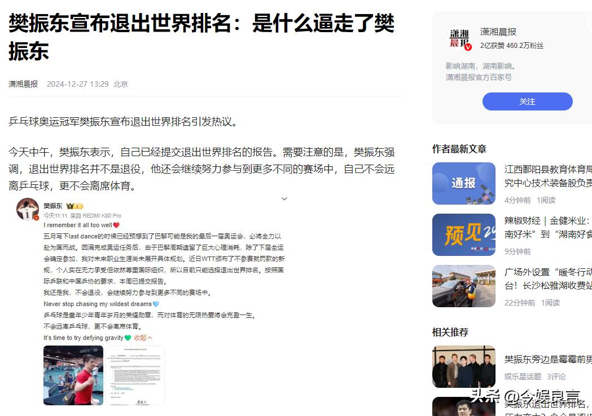Read 江西鄱阳县教育体育局 article link
The width and height of the screenshot is (592, 416).
[x=548, y=176]
